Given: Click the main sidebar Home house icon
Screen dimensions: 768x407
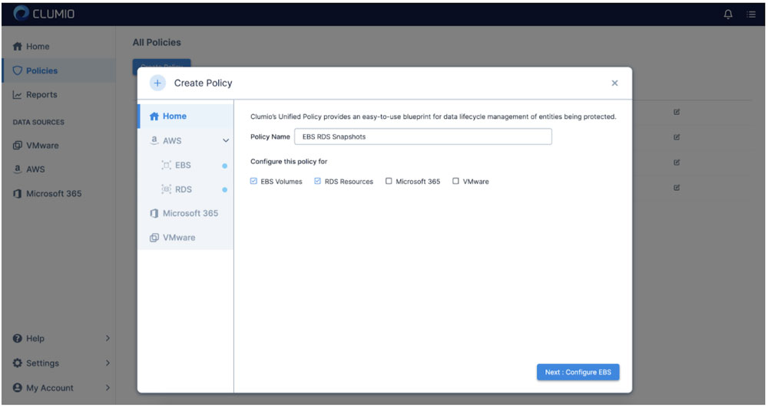Looking at the screenshot, I should [18, 47].
